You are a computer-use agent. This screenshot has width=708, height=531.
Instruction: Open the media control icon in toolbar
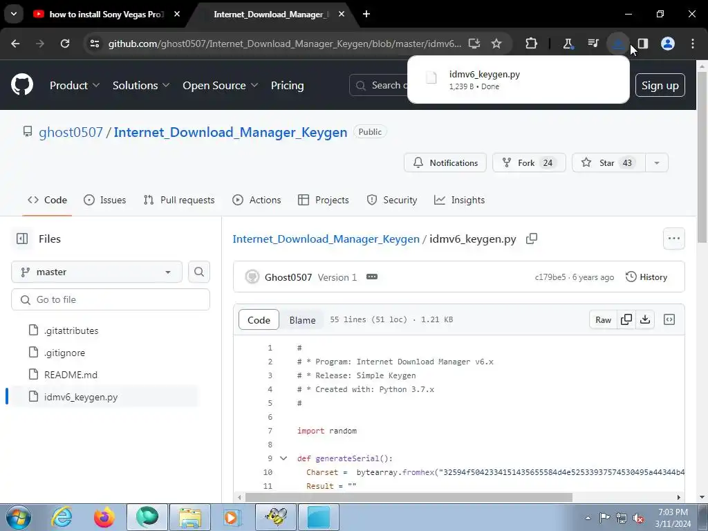pos(593,44)
